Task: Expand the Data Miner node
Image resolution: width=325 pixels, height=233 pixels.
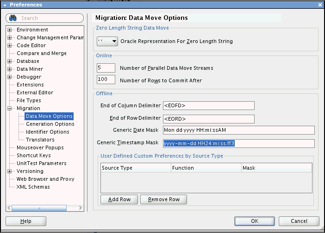Action: pyautogui.click(x=10, y=69)
